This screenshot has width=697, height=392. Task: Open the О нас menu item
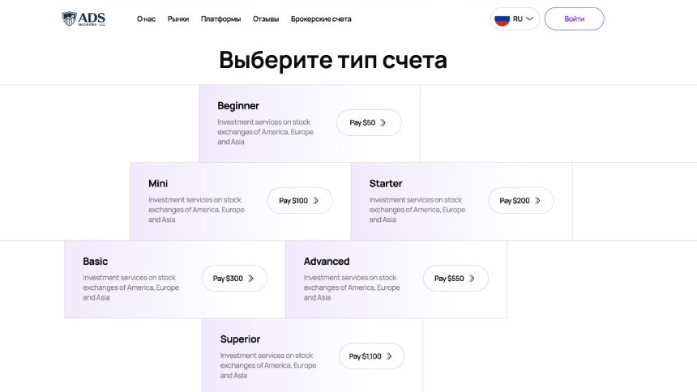point(146,19)
